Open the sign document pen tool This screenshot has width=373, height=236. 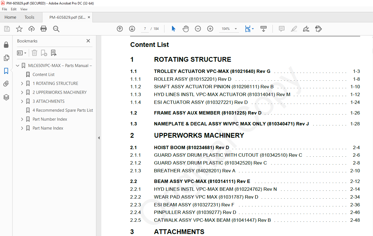click(x=306, y=29)
